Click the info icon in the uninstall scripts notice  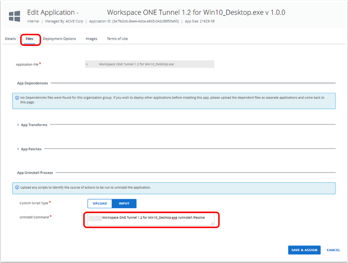pyautogui.click(x=17, y=187)
